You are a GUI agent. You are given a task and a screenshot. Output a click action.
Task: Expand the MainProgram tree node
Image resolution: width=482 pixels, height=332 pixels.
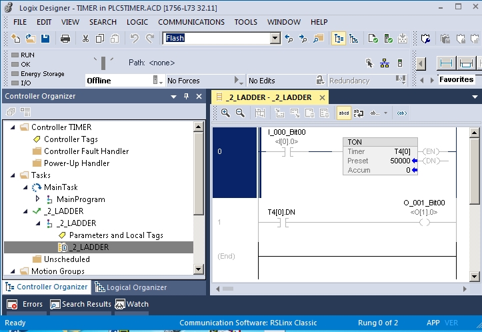click(x=38, y=199)
